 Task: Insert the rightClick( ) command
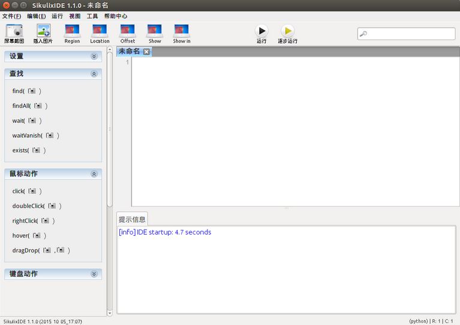coord(34,221)
